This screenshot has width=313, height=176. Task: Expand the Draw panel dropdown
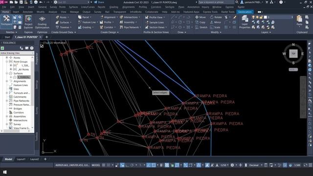coord(181,32)
